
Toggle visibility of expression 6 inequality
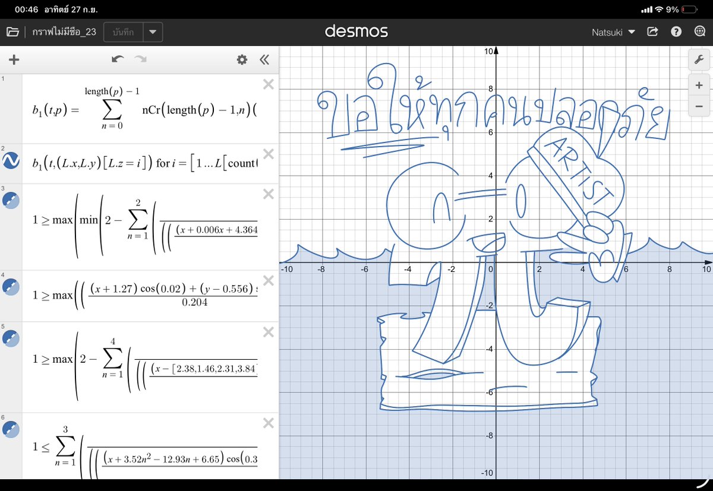coord(11,430)
